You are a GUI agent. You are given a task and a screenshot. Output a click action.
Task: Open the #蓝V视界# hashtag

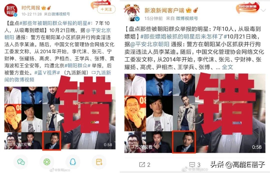click(x=47, y=73)
